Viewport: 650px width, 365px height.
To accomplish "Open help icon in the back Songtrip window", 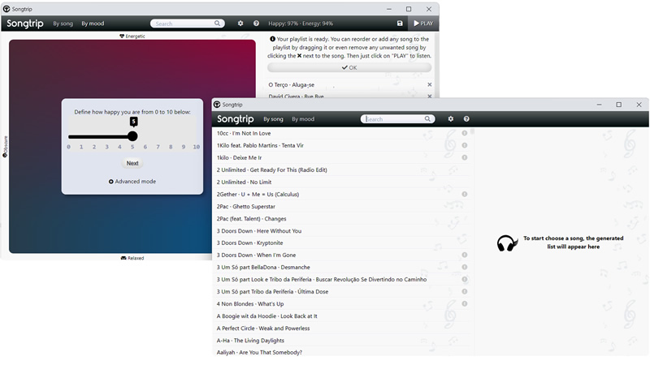I will 256,24.
